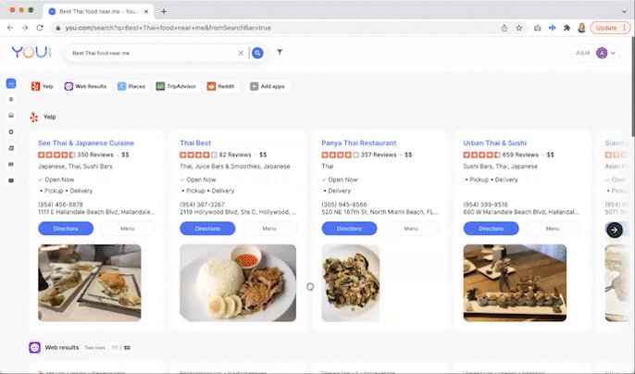The image size is (635, 374).
Task: Switch to the TripAdvisor app chip
Action: click(x=176, y=86)
